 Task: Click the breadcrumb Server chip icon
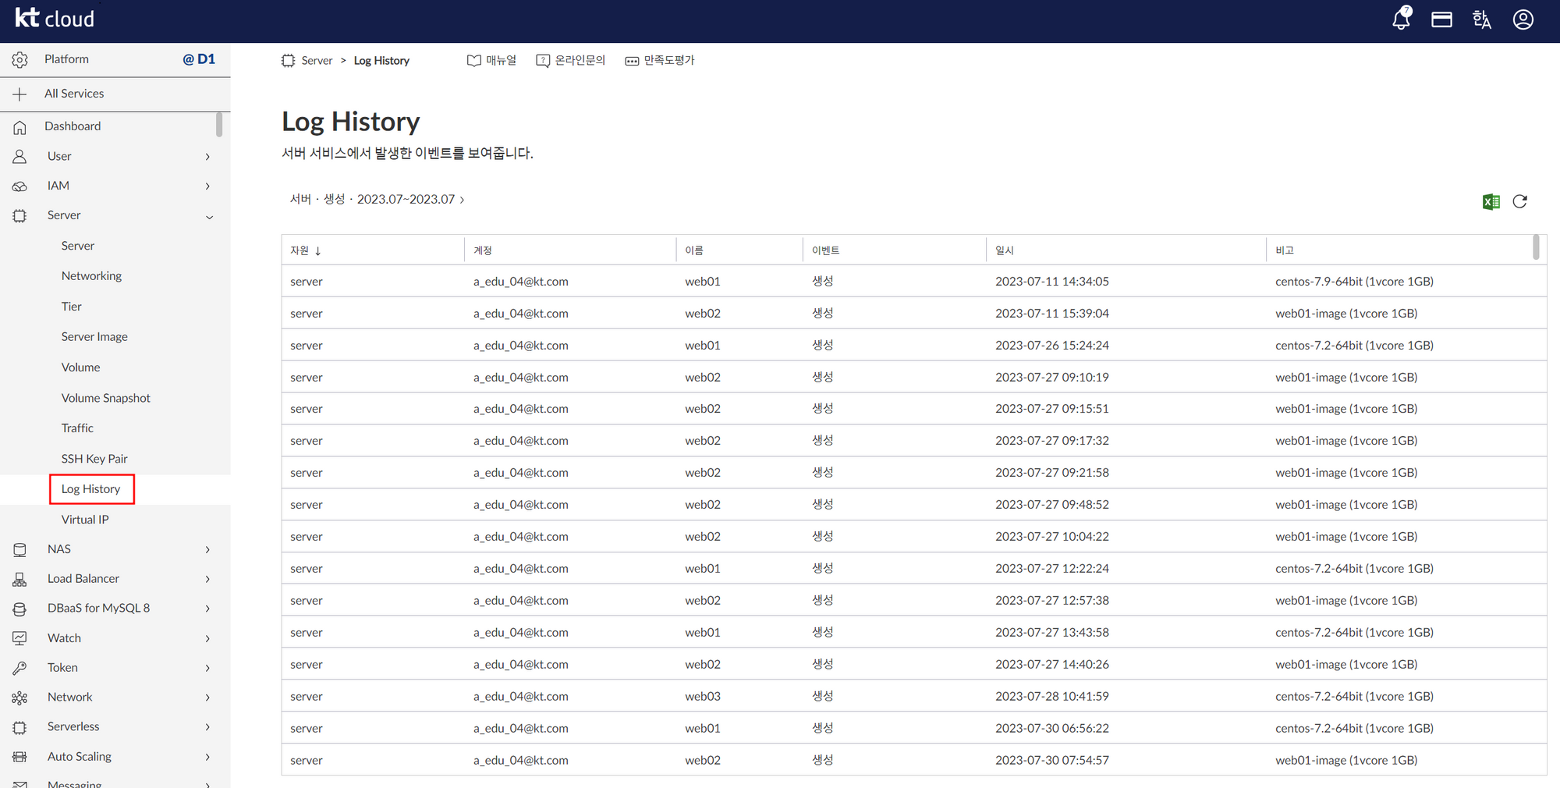(x=289, y=61)
